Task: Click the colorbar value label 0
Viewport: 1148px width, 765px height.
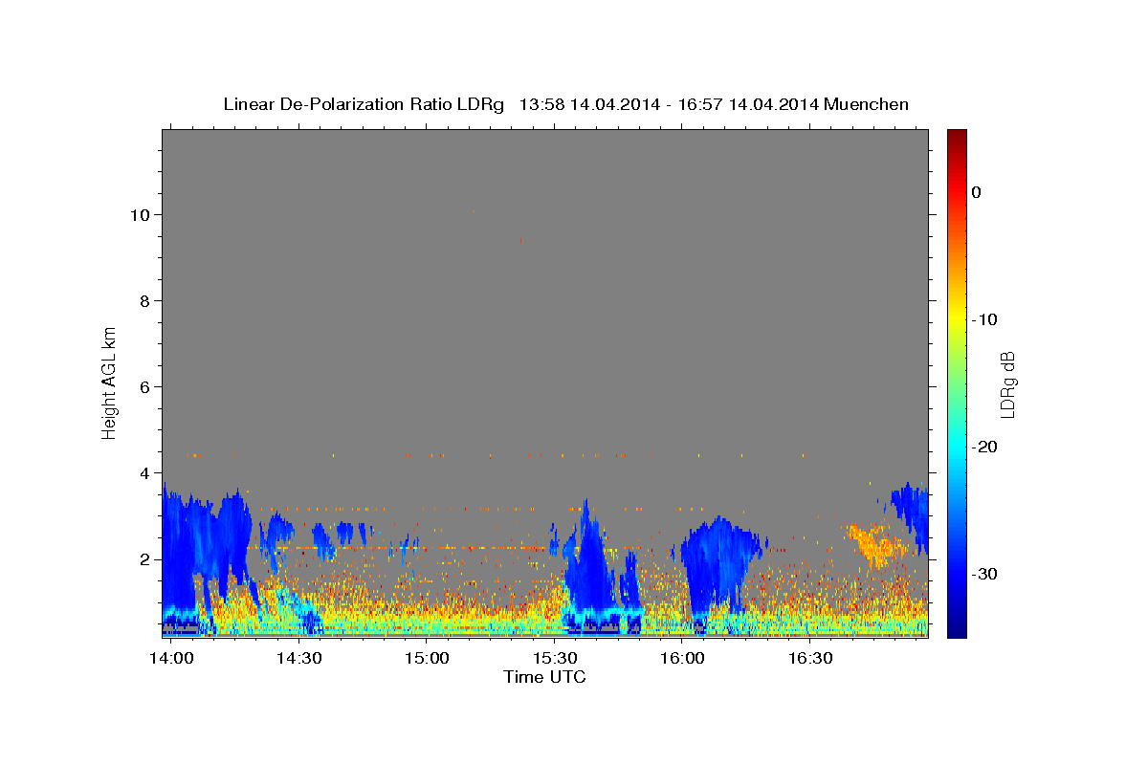Action: click(x=976, y=192)
